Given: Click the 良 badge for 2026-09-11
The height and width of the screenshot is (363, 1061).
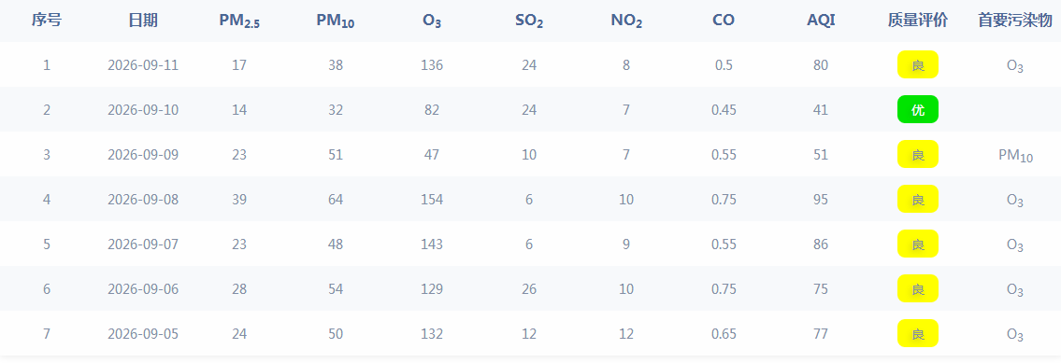Looking at the screenshot, I should 918,65.
